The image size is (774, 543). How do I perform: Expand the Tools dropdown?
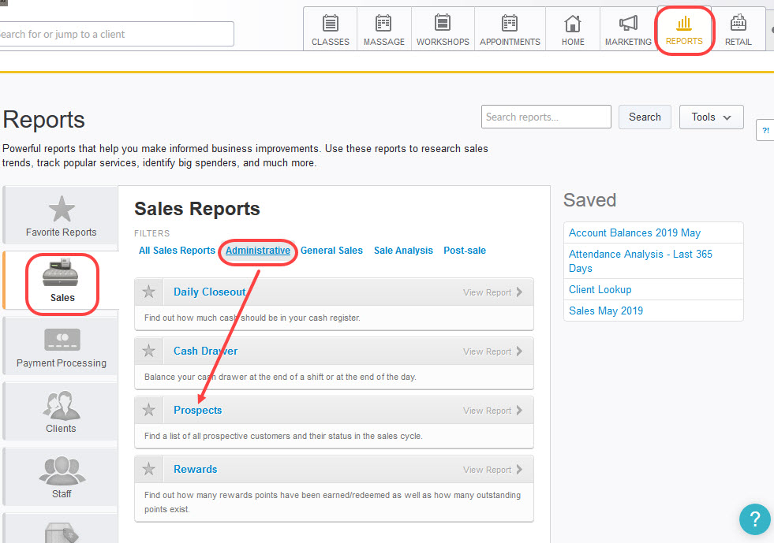(x=711, y=117)
